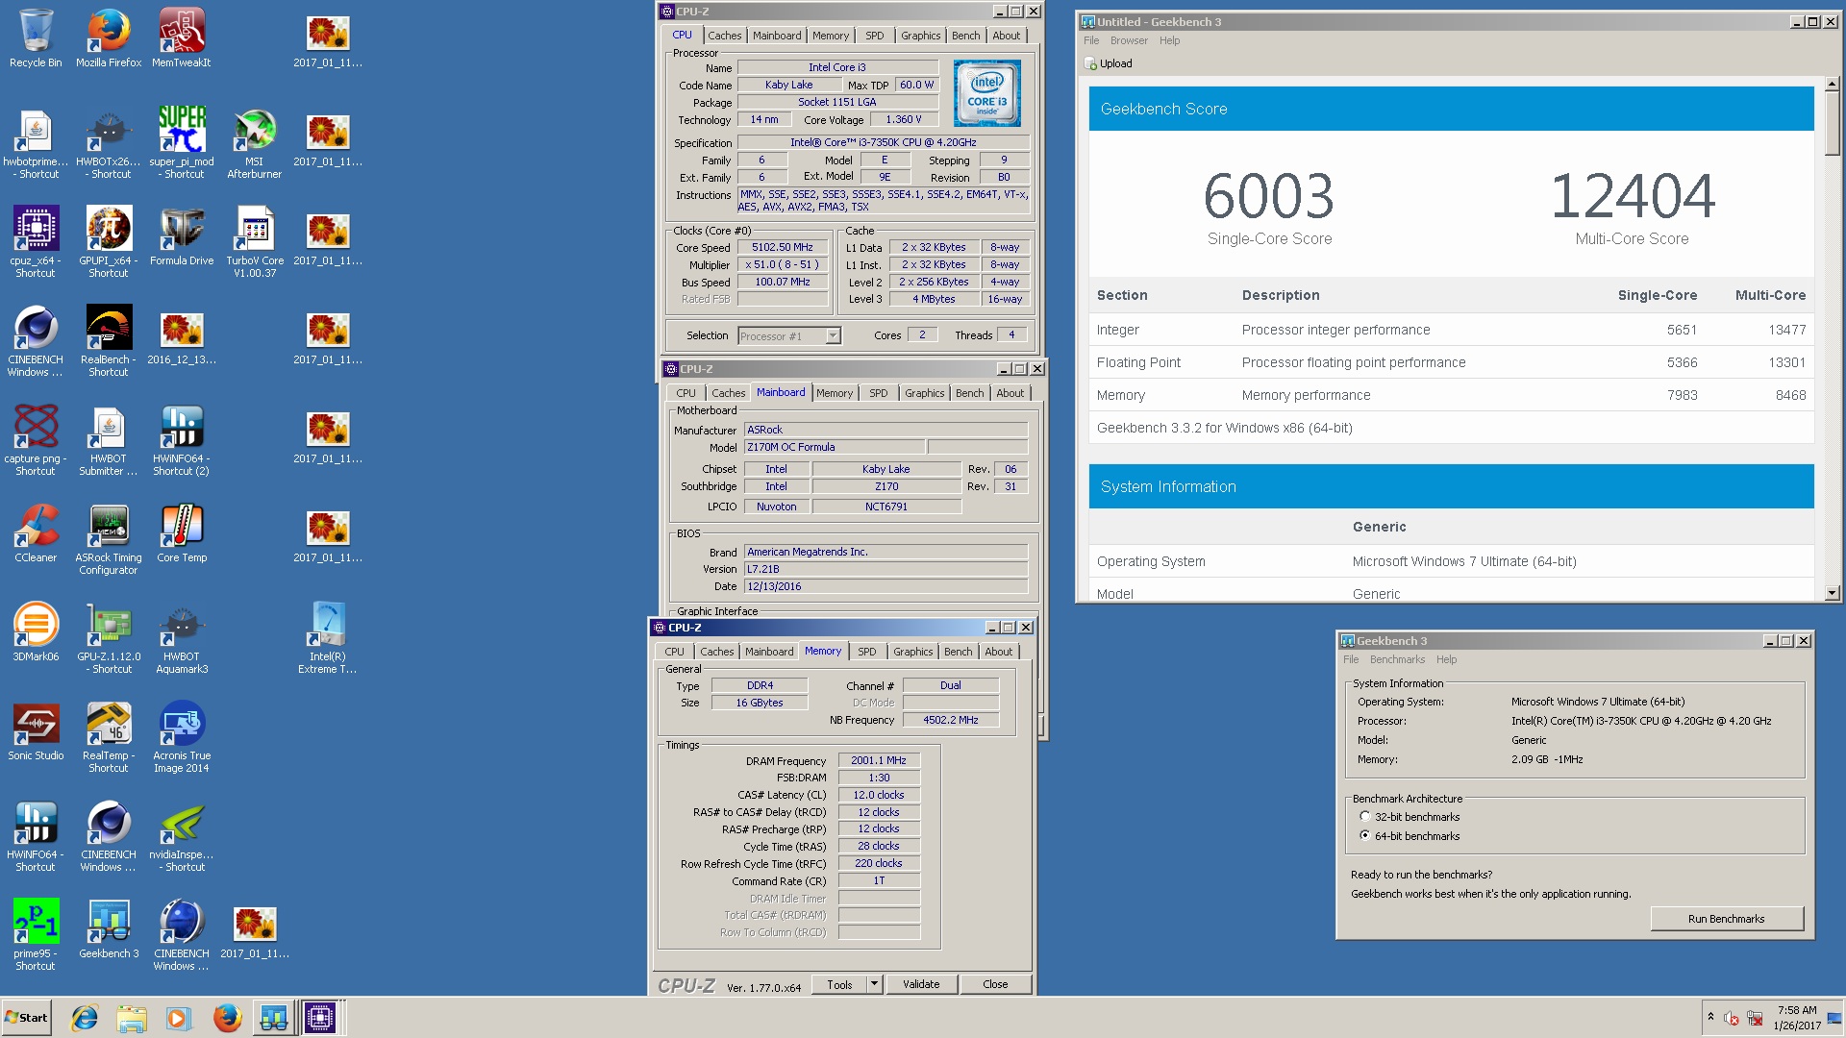Open Windows Media Player on taskbar
Viewport: 1846px width, 1038px height.
click(x=178, y=1018)
